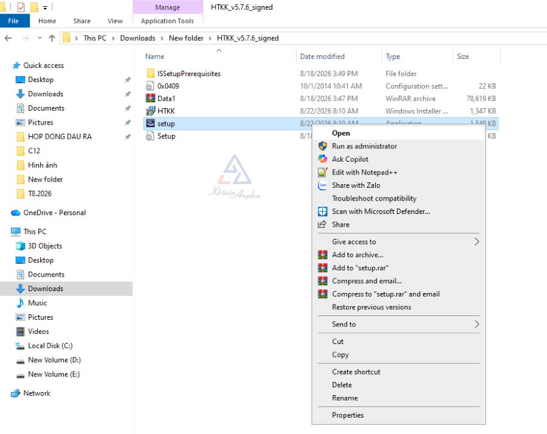The width and height of the screenshot is (547, 434).
Task: Click the Up arrow navigation button
Action: 52,38
